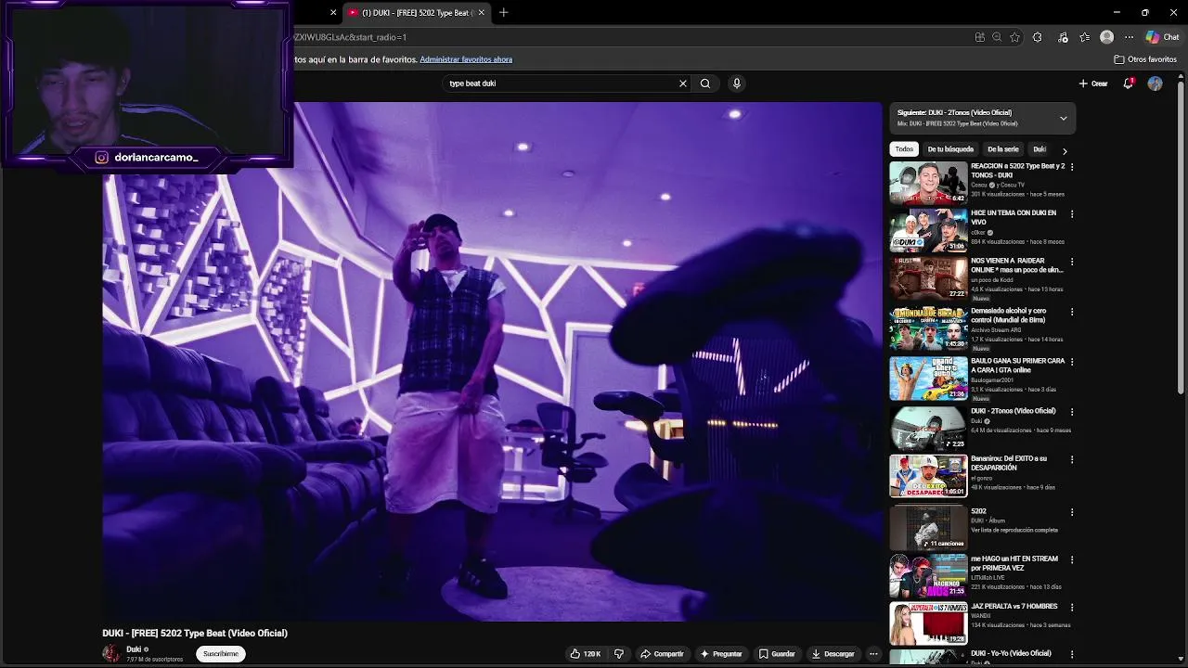1188x668 pixels.
Task: Open options for DUKI - 2Tonos video
Action: [1072, 412]
